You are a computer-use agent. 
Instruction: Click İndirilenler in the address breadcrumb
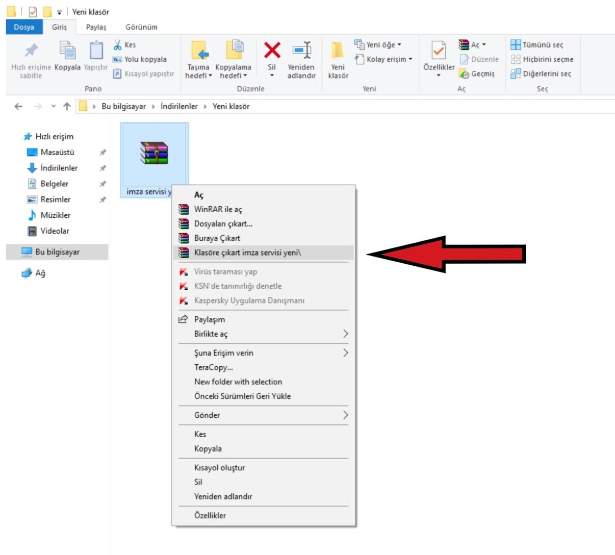click(x=179, y=106)
